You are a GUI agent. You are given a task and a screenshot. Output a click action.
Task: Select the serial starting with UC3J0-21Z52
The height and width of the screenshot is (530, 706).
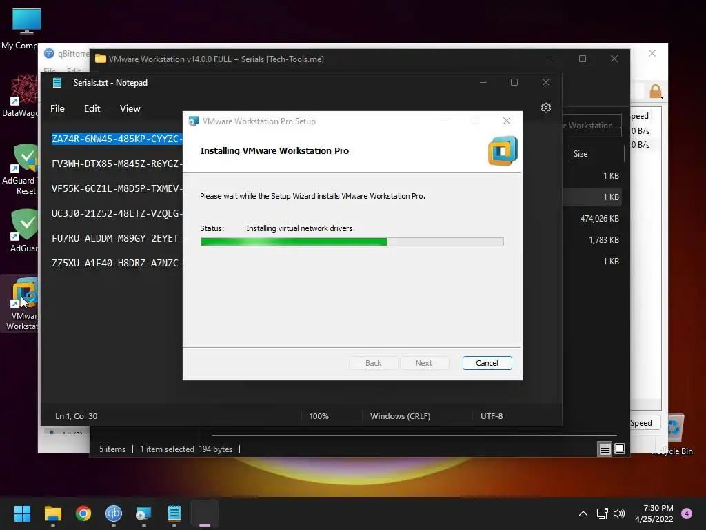117,213
